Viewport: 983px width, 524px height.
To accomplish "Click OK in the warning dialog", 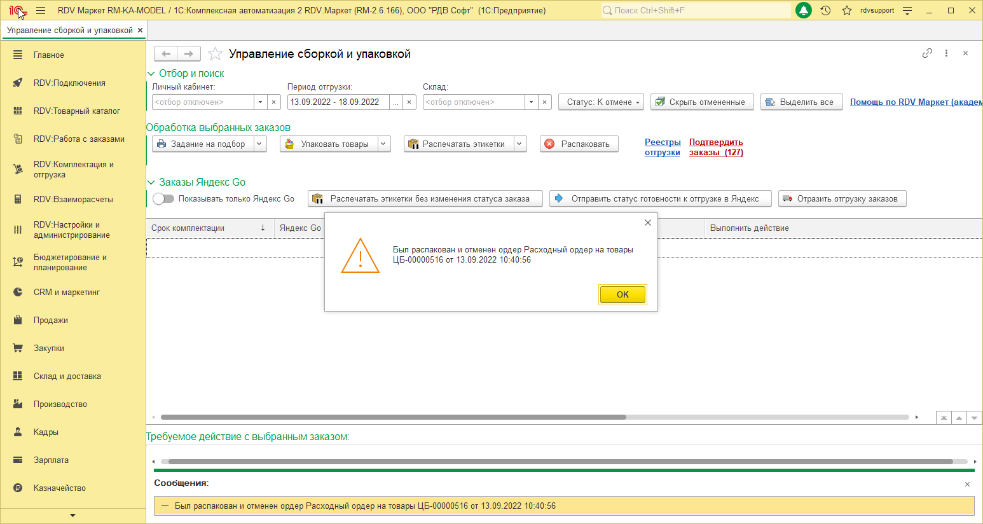I will [x=622, y=294].
